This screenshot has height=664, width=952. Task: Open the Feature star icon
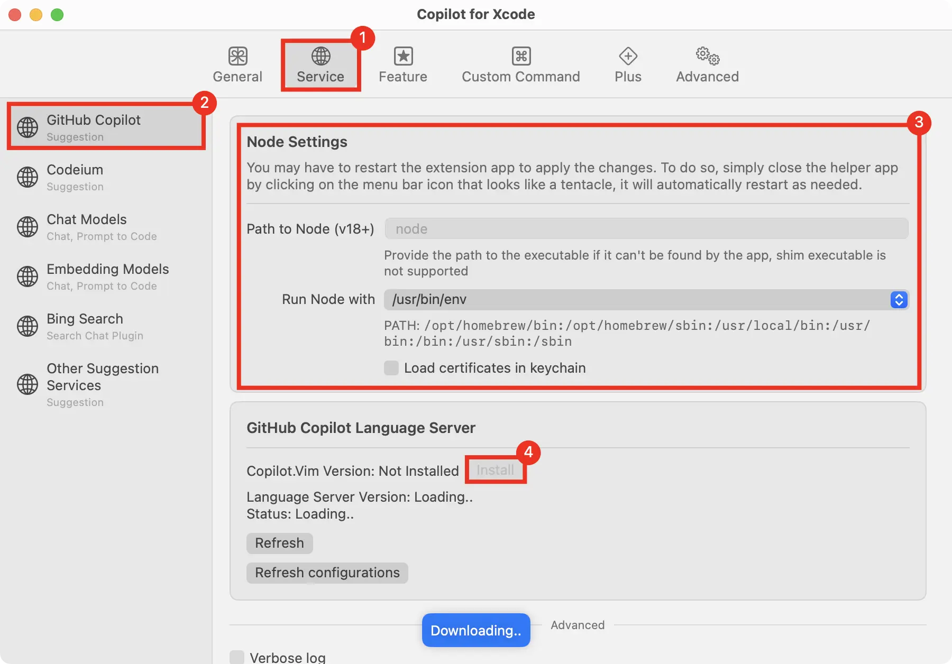click(x=403, y=56)
